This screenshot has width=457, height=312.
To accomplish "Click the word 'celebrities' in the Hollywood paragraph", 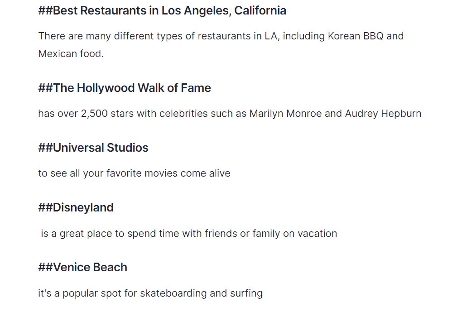I will (183, 113).
